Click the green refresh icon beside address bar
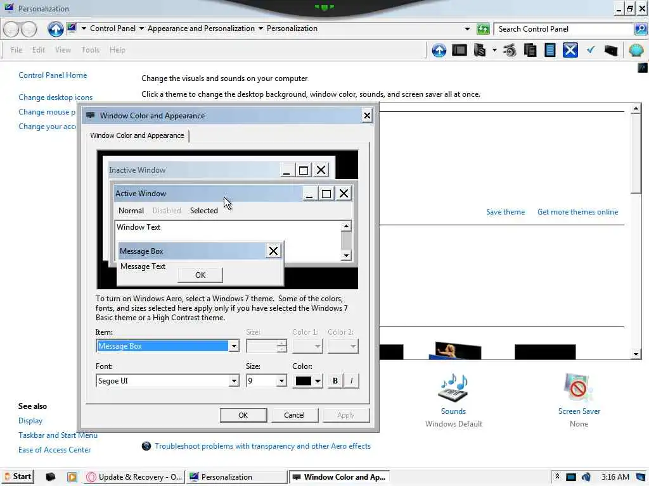The image size is (649, 486). click(x=482, y=29)
